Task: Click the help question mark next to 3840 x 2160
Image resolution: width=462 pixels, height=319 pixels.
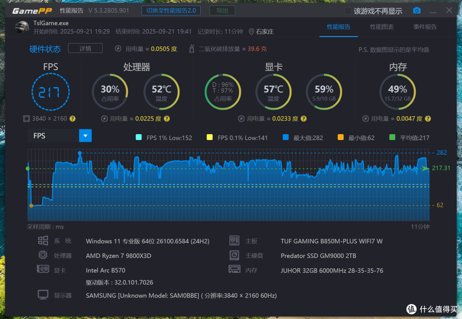Action: click(72, 118)
